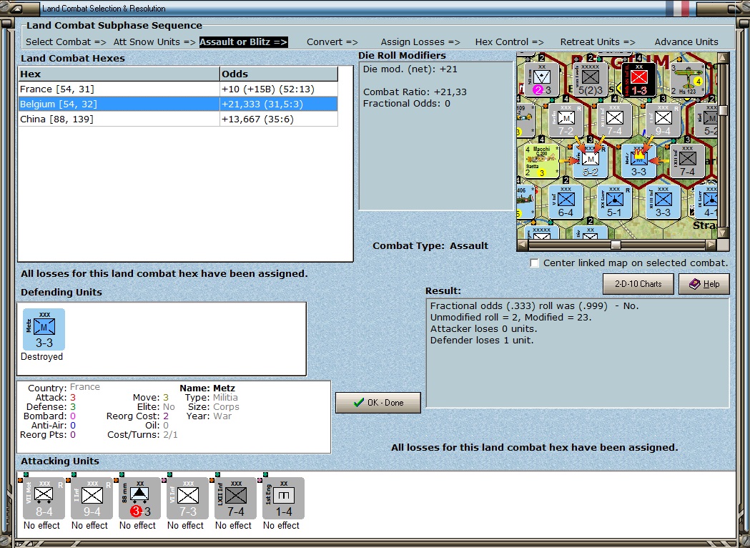This screenshot has height=548, width=750.
Task: Click the XXIII Inf 7-4 counter on map
Action: pyautogui.click(x=614, y=121)
